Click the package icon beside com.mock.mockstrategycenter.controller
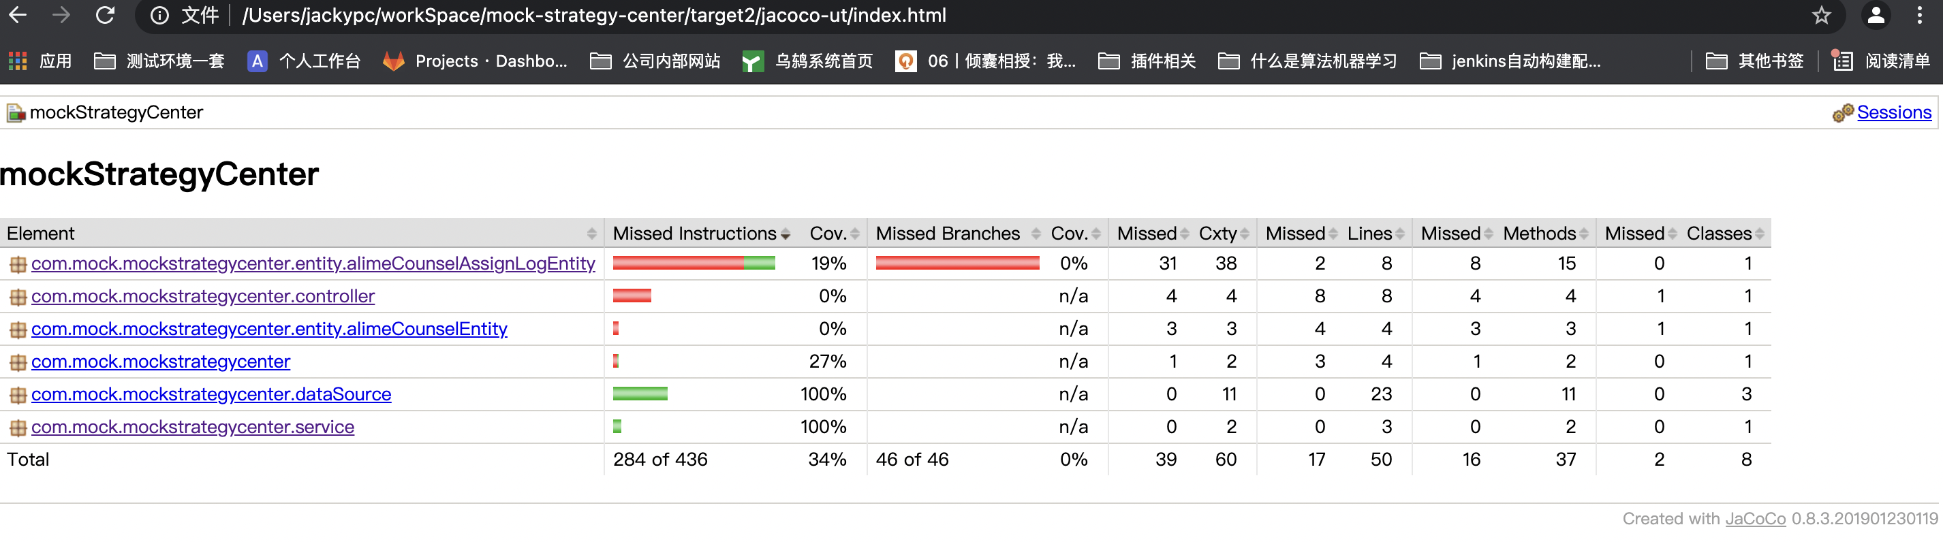This screenshot has height=542, width=1943. (18, 297)
